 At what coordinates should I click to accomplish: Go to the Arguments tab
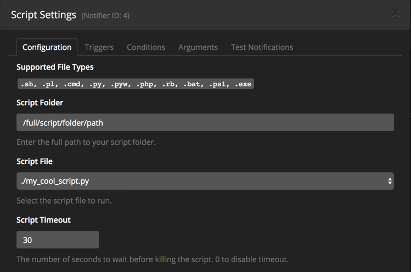click(x=198, y=47)
